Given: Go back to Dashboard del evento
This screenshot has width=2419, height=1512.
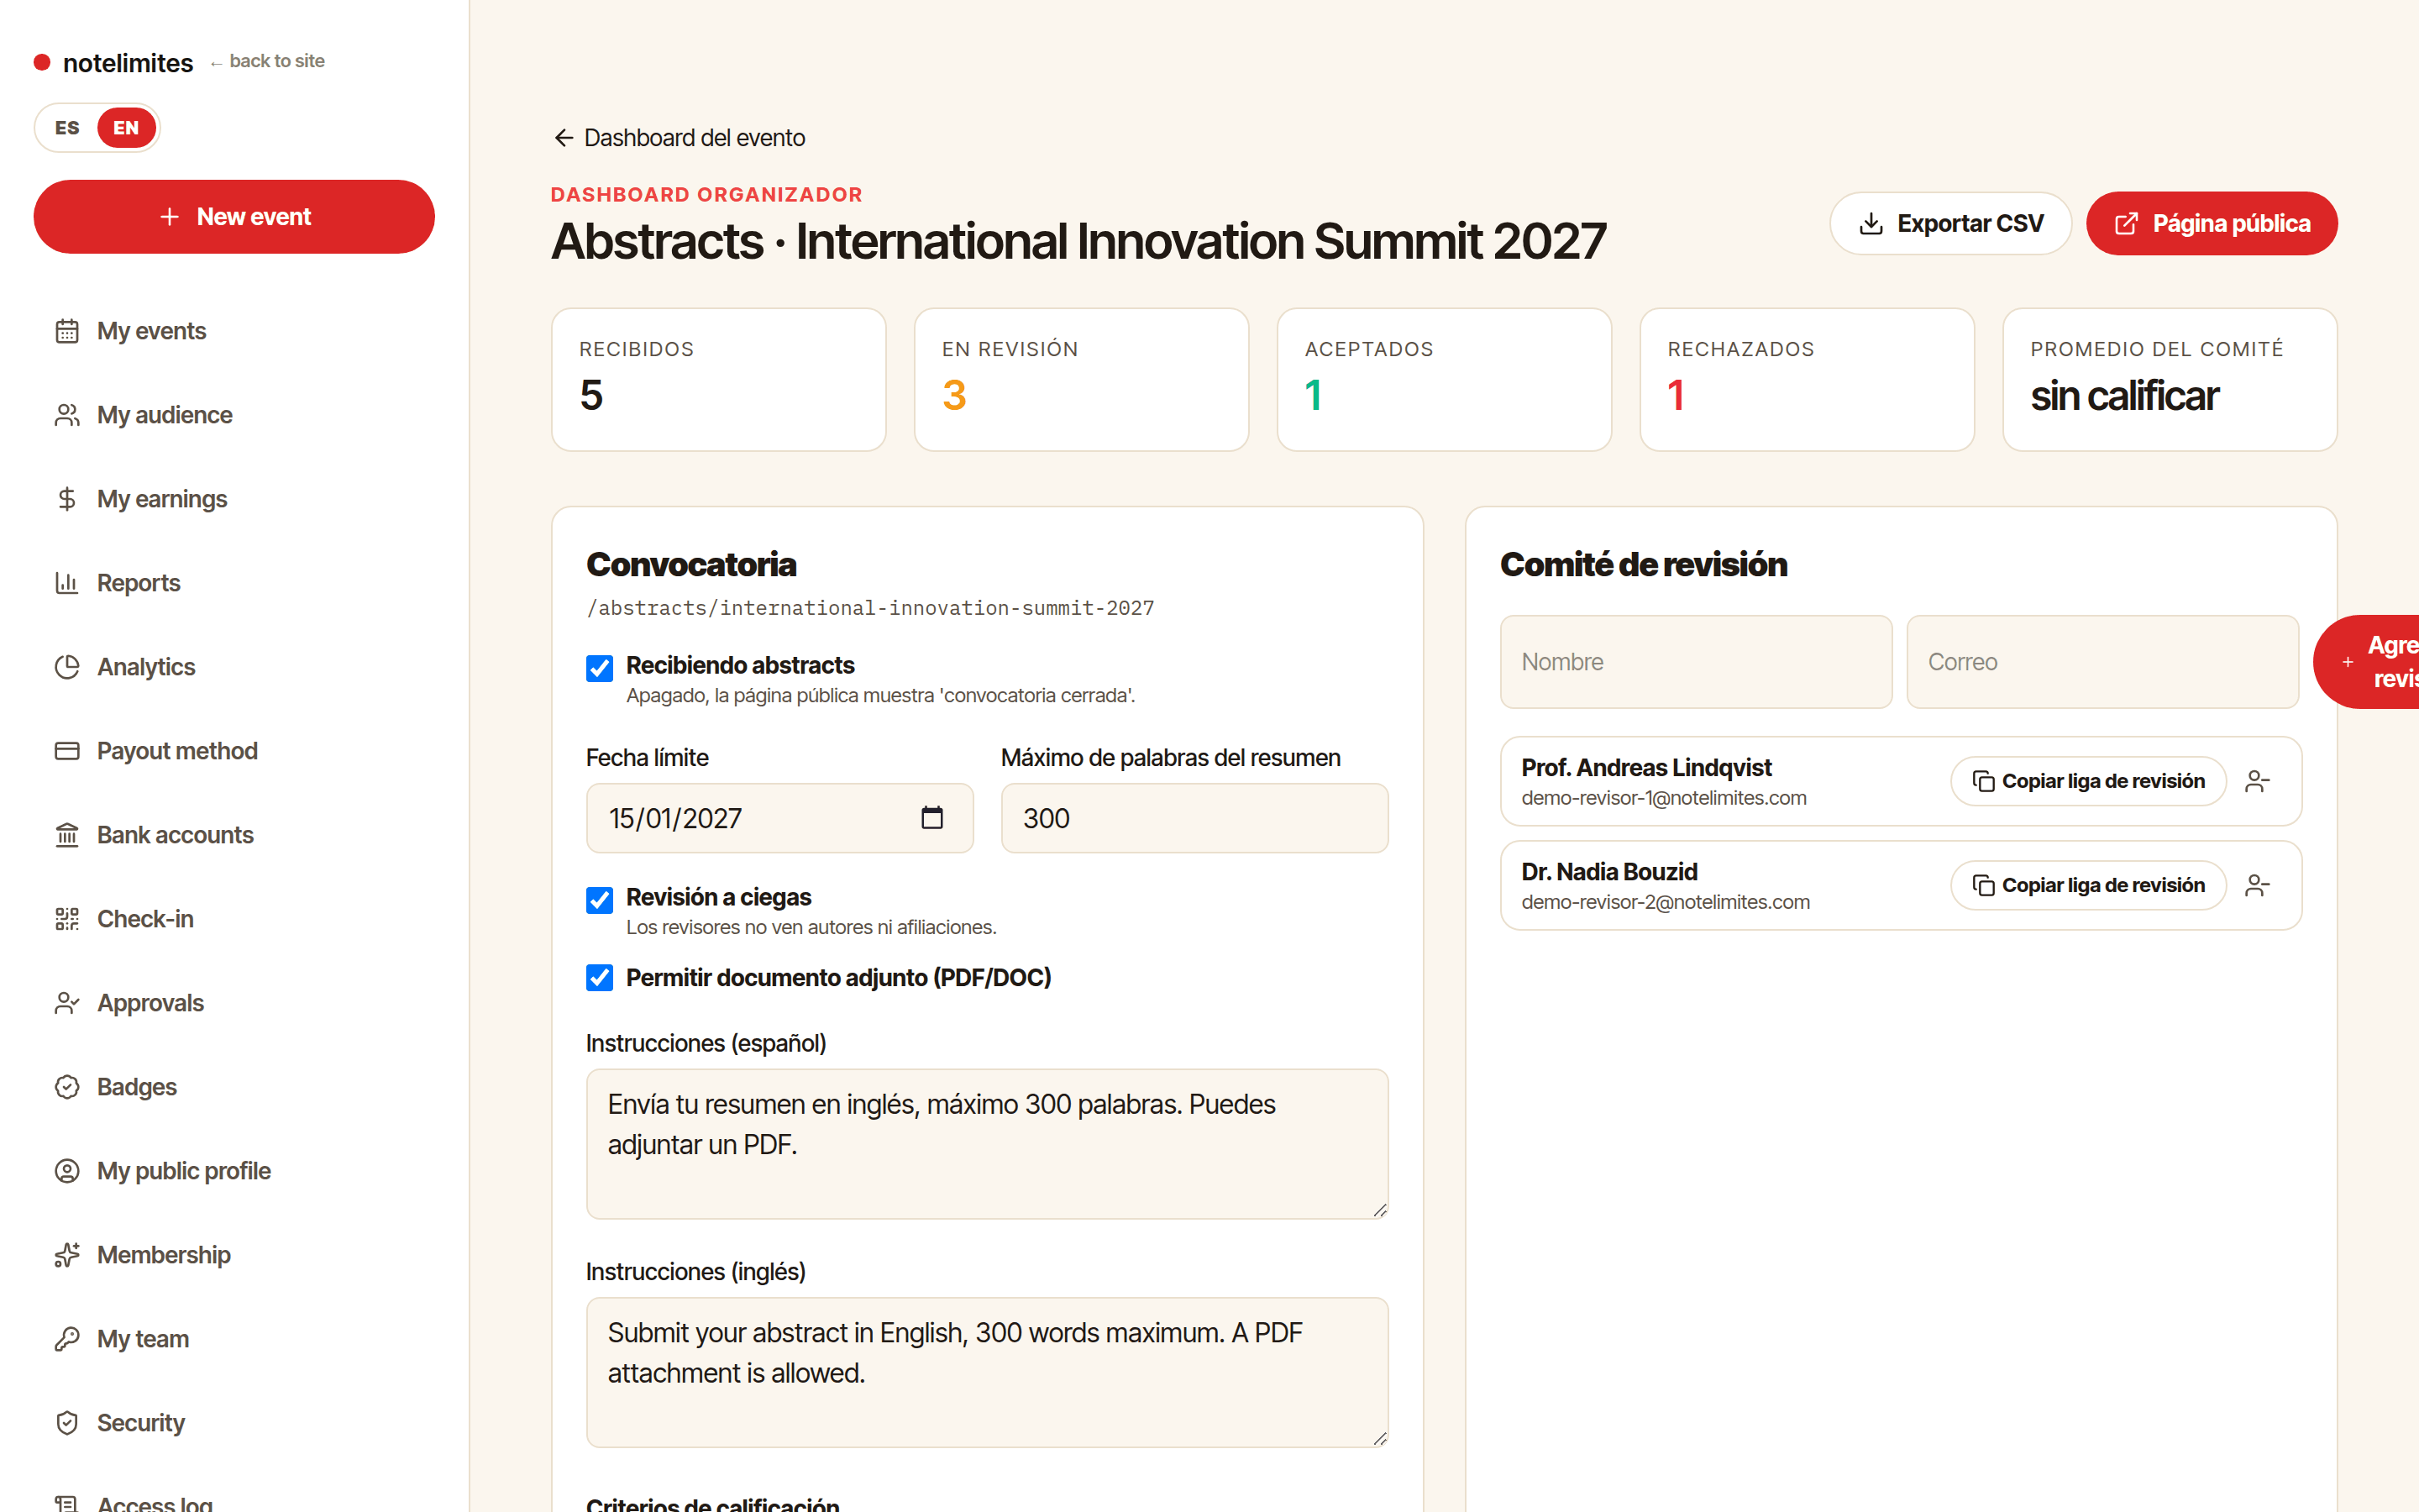Looking at the screenshot, I should (680, 138).
